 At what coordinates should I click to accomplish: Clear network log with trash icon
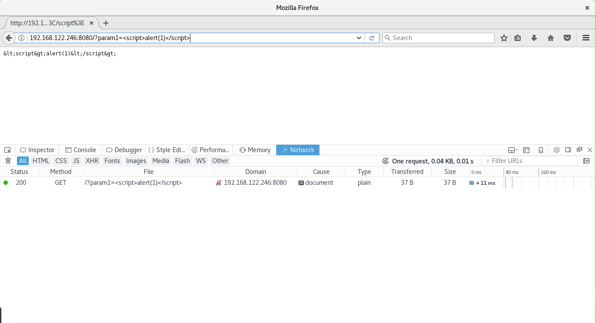click(8, 161)
